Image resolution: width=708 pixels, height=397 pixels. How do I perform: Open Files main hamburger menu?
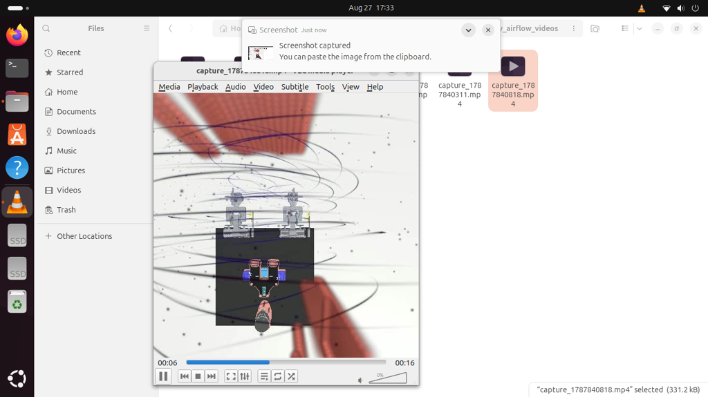click(x=147, y=28)
